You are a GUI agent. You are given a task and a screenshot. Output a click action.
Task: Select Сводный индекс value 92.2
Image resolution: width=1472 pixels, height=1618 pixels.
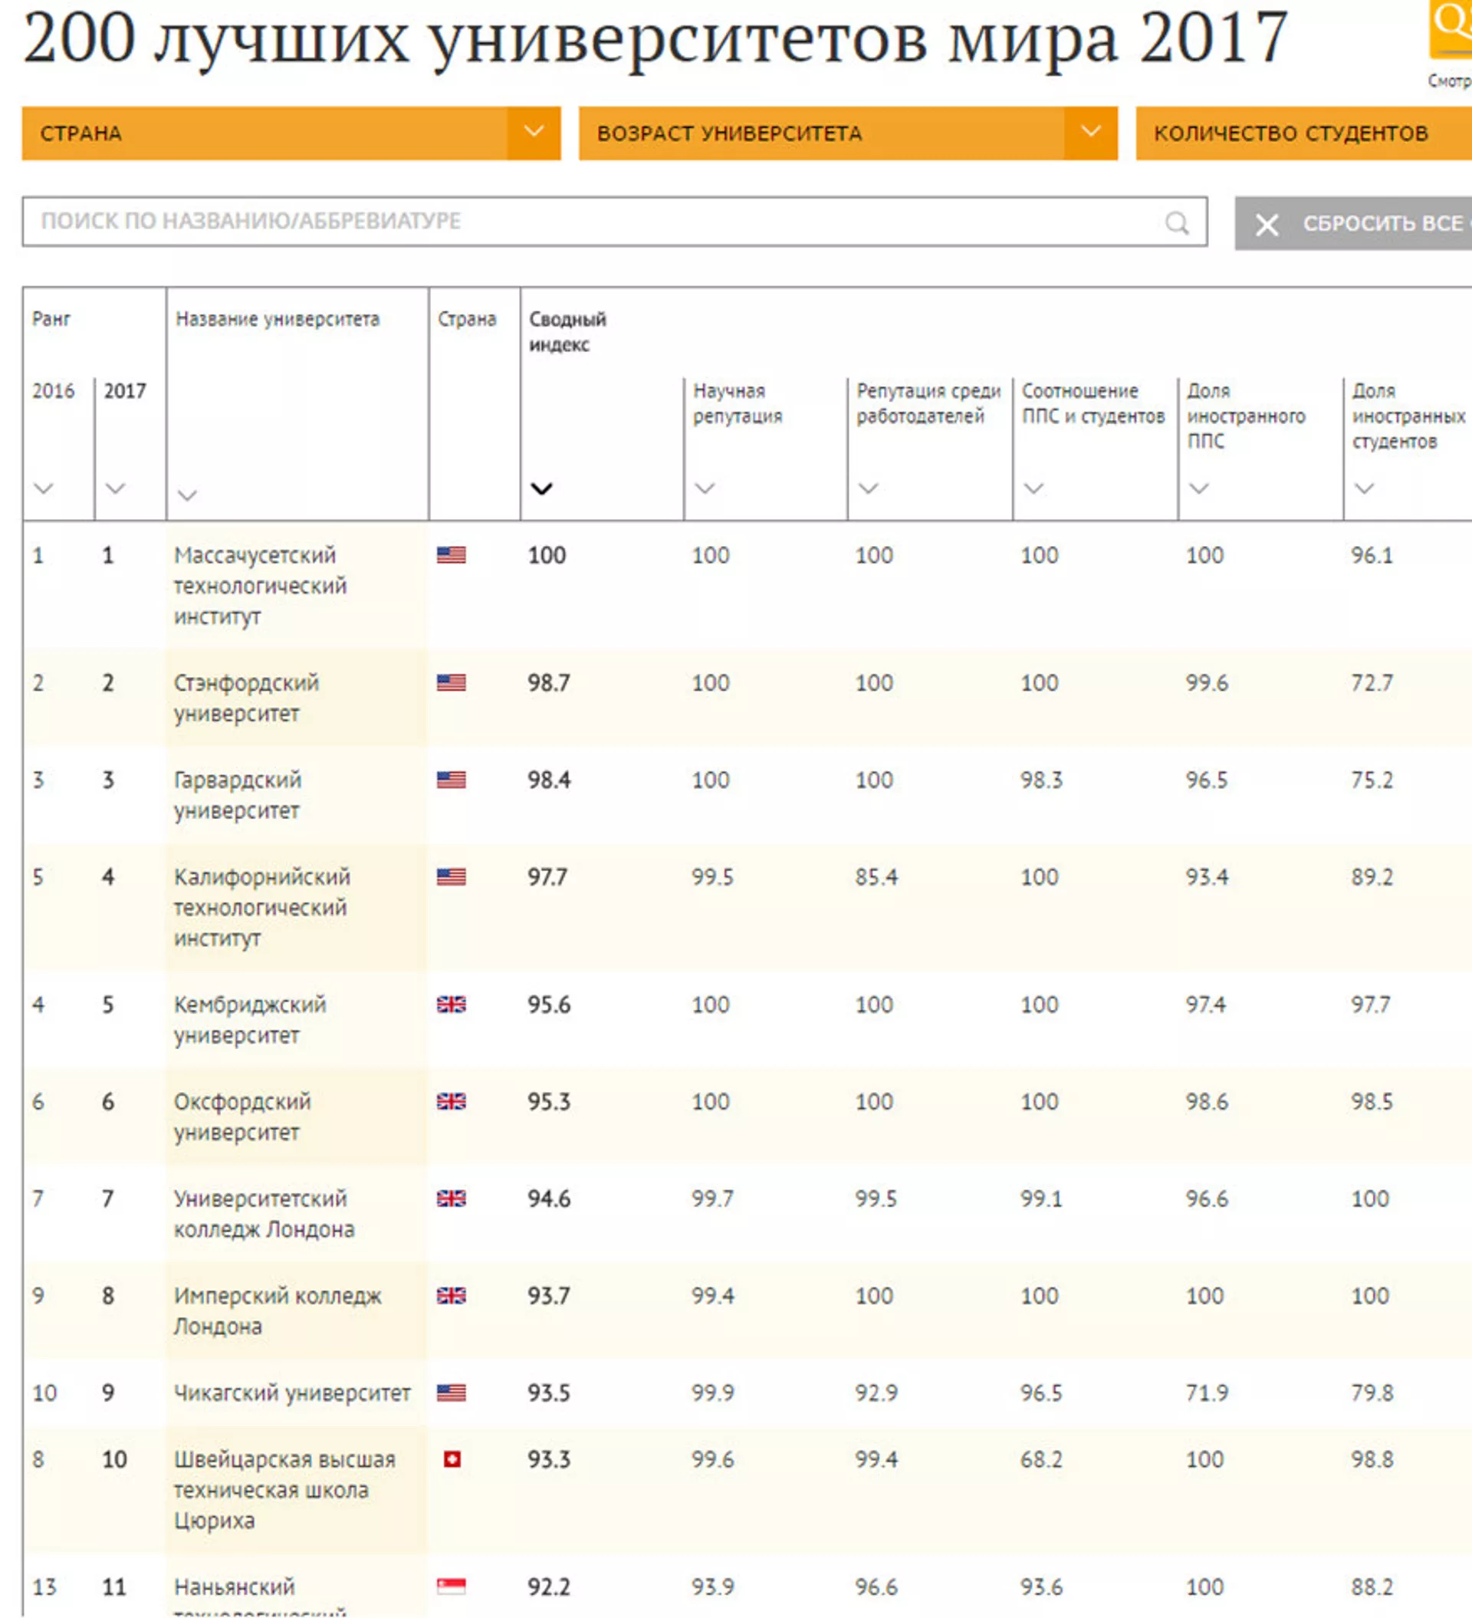pos(548,1587)
